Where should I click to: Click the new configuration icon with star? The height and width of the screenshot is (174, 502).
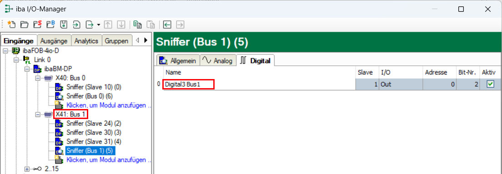[x=11, y=25]
